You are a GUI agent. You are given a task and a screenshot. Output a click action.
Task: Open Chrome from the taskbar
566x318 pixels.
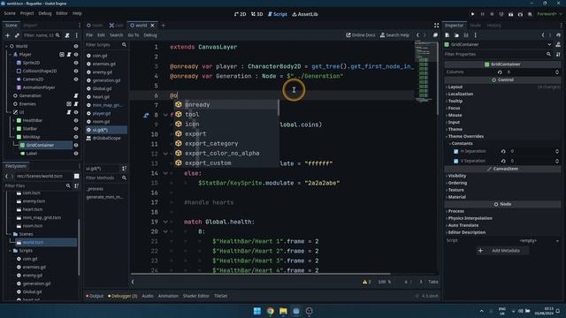[x=270, y=311]
